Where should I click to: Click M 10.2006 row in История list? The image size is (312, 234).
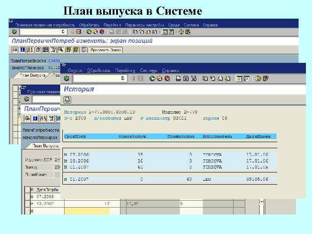point(170,161)
